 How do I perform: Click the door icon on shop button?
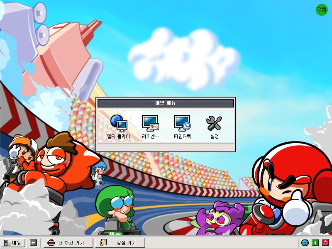104,243
